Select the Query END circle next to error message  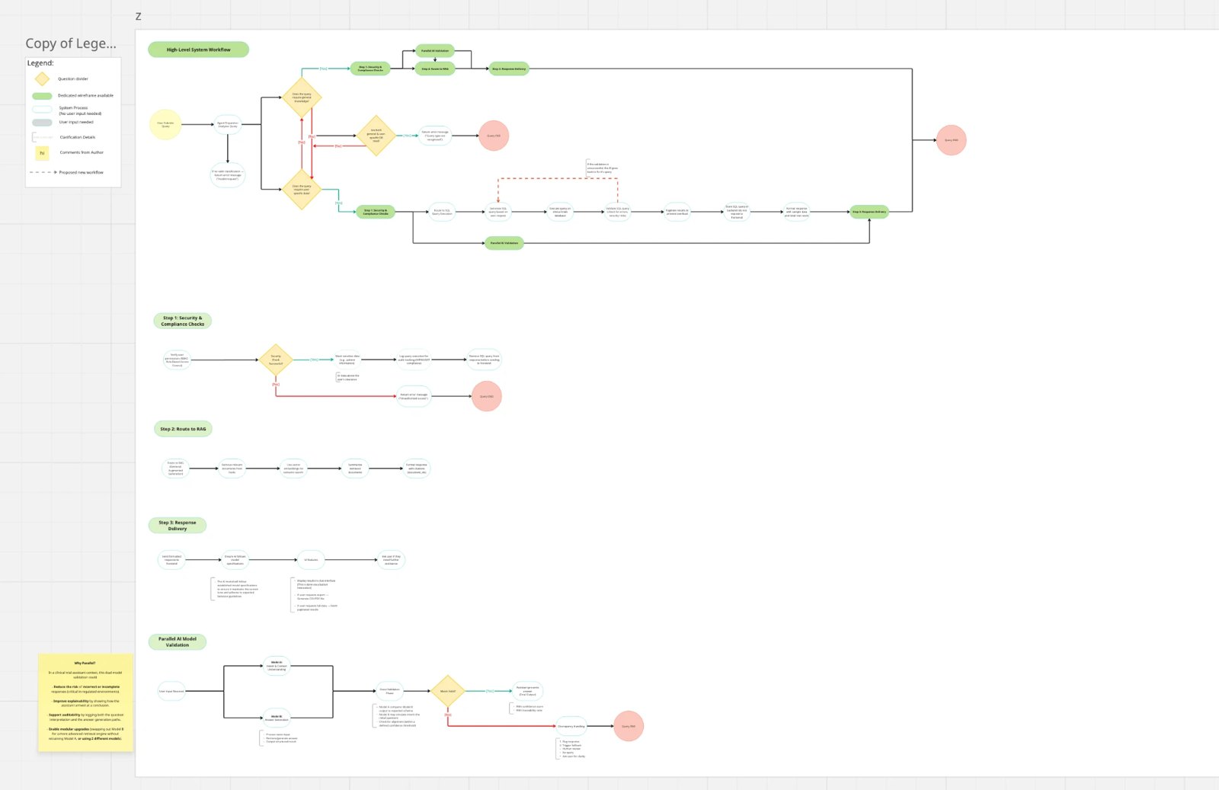point(494,136)
